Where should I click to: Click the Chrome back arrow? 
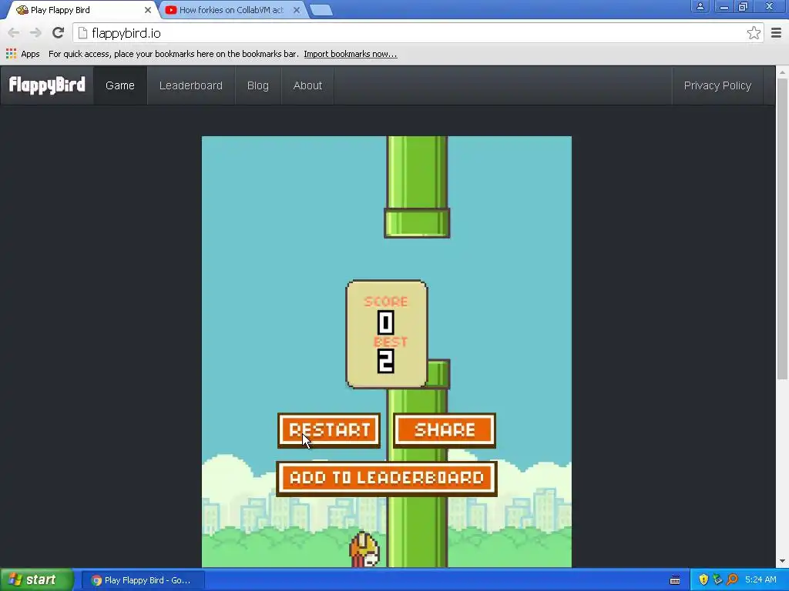[14, 33]
